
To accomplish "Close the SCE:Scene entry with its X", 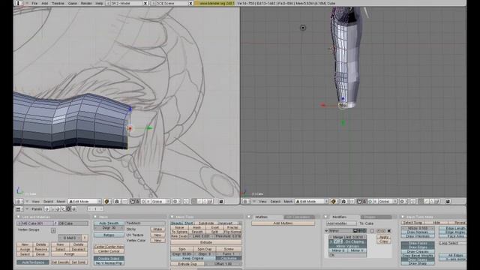I will tap(190, 3).
